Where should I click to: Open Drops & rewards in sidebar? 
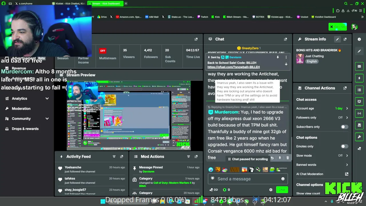coord(25,129)
